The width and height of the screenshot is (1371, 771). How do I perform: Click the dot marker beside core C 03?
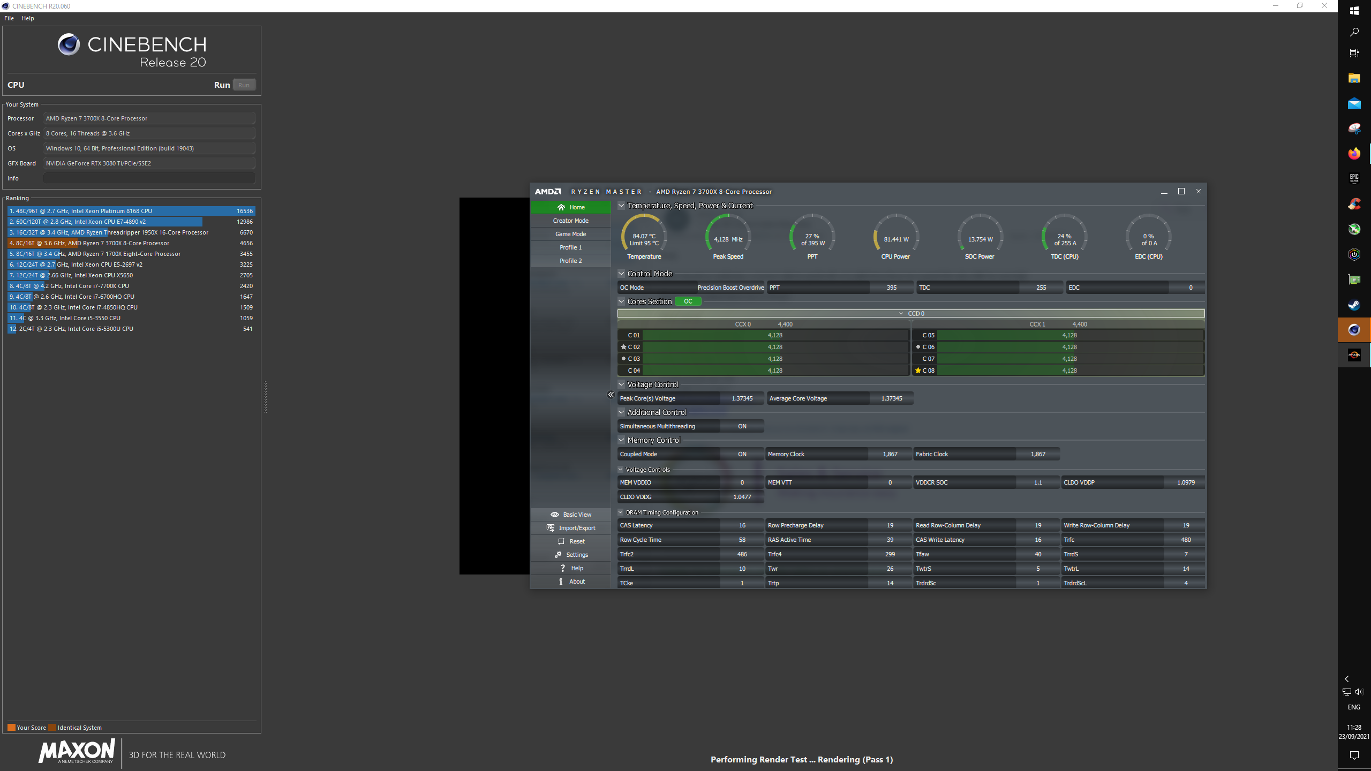(x=623, y=359)
